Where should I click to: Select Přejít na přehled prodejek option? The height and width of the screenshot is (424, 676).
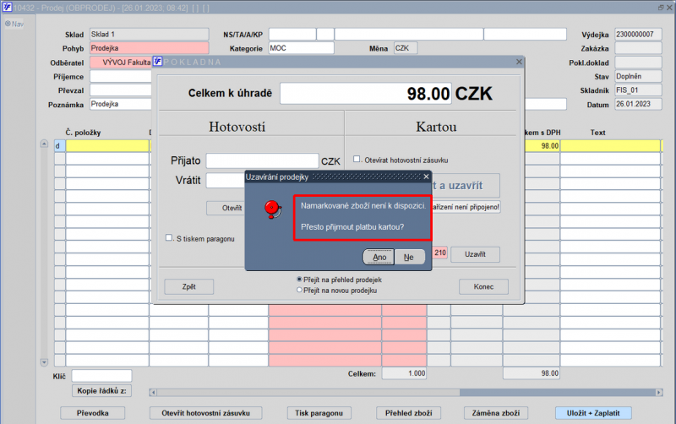coord(299,280)
